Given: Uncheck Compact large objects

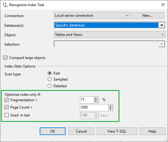Looking at the screenshot, I should 5,58.
